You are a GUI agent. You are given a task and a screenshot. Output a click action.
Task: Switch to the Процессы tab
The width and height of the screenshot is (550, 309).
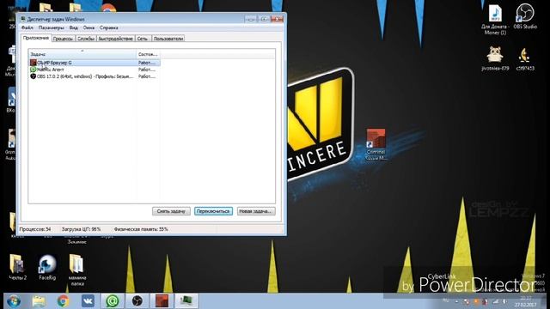tap(63, 39)
